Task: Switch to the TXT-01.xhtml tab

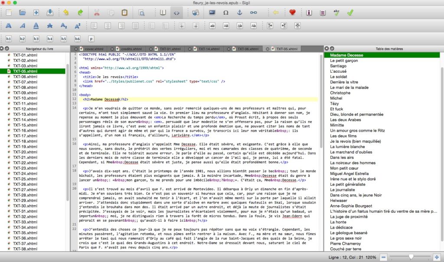Action: tap(170, 49)
